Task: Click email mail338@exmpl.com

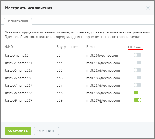Action: pyautogui.click(x=103, y=93)
